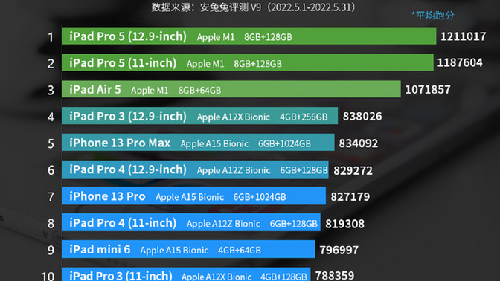Click 4GB+64GB in the iPad mini 6 row

(x=240, y=251)
